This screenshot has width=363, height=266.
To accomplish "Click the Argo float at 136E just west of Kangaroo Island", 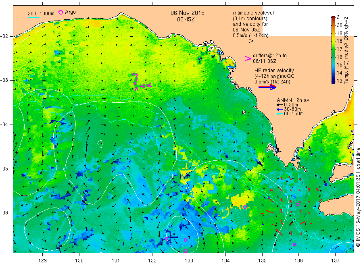I will pos(298,204).
